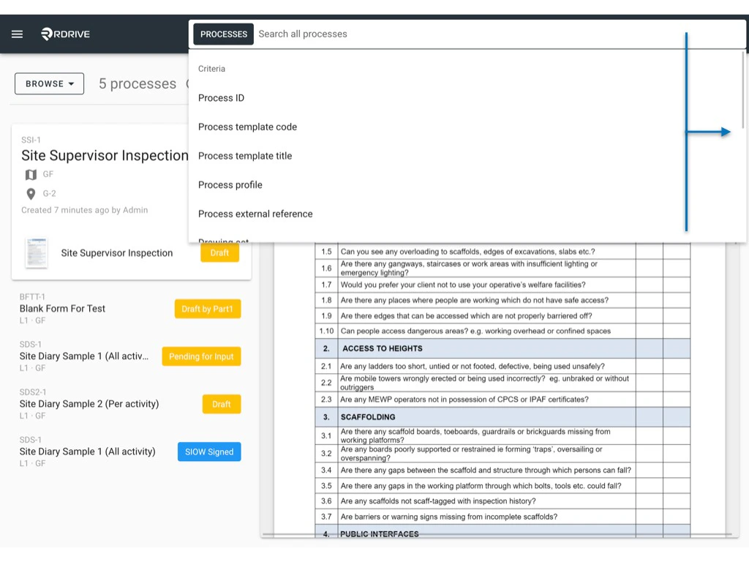This screenshot has width=749, height=562.
Task: Choose Process template title from the criteria list
Action: [x=244, y=156]
